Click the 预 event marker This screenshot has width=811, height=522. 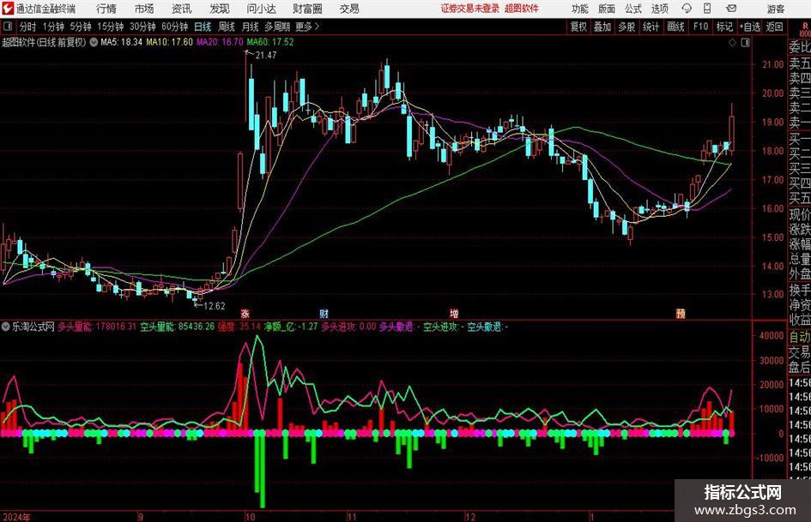tap(681, 314)
